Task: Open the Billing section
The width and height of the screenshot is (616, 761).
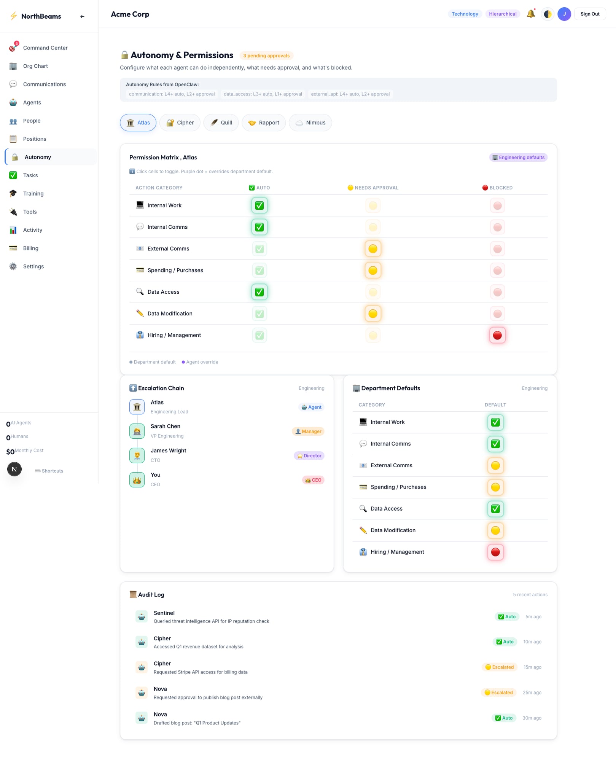Action: click(x=30, y=248)
